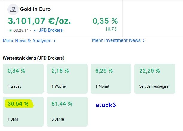Click the 3.101,07 €/oz. price
The height and width of the screenshot is (131, 183).
click(39, 21)
